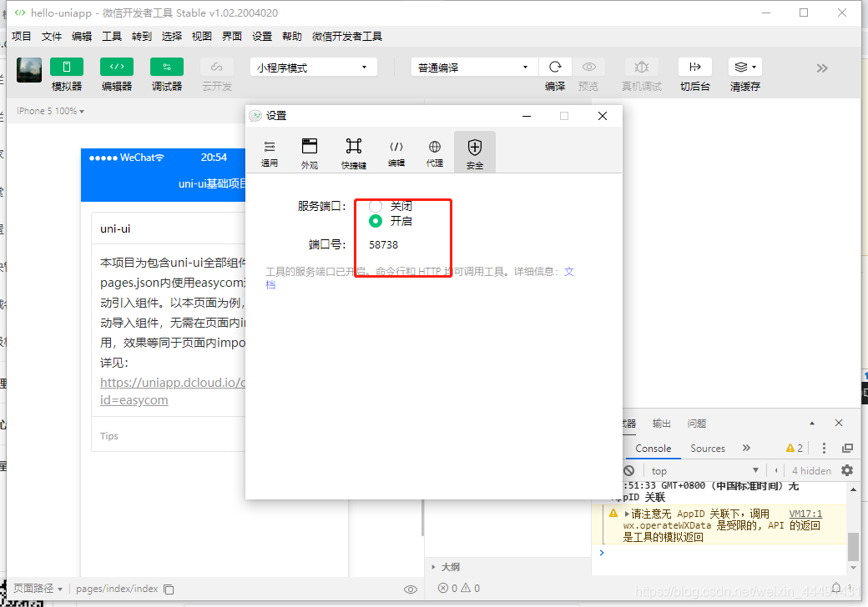This screenshot has height=607, width=868.
Task: Open the iPhone 5 100% device dropdown
Action: [x=50, y=111]
